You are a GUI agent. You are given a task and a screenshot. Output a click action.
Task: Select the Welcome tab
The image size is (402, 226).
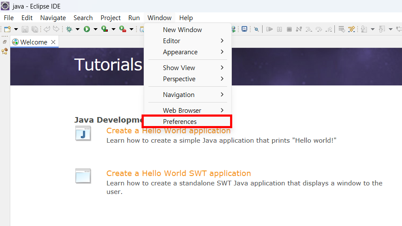tap(34, 42)
